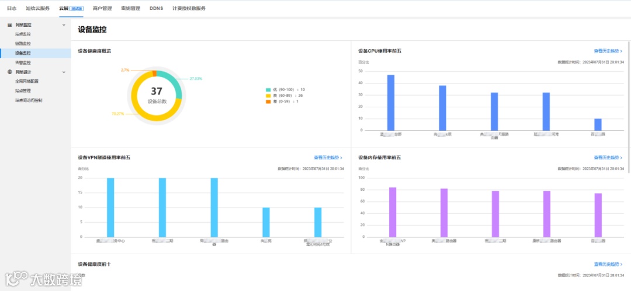Image resolution: width=631 pixels, height=291 pixels.
Task: Open 站点间访问控制 in the sidebar
Action: [29, 100]
